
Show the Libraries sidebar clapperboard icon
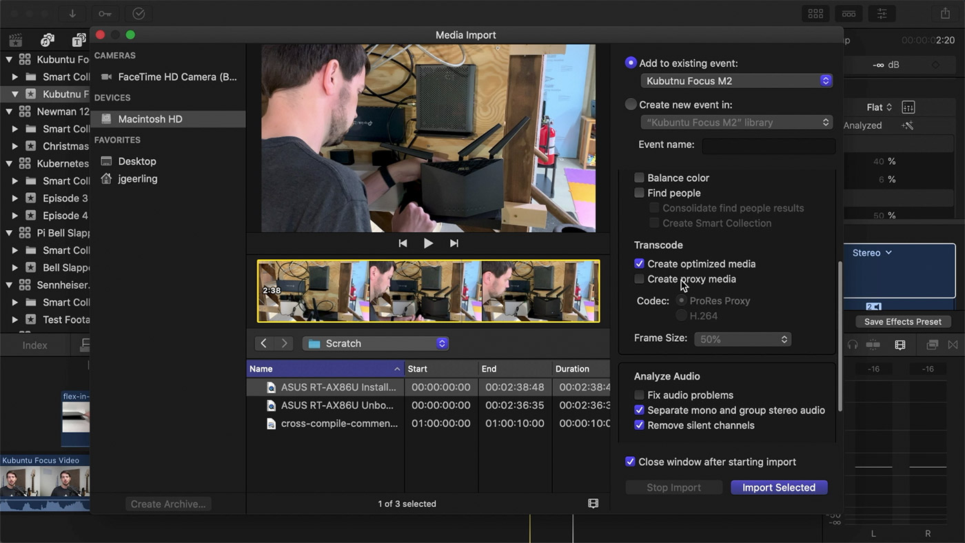click(x=15, y=40)
